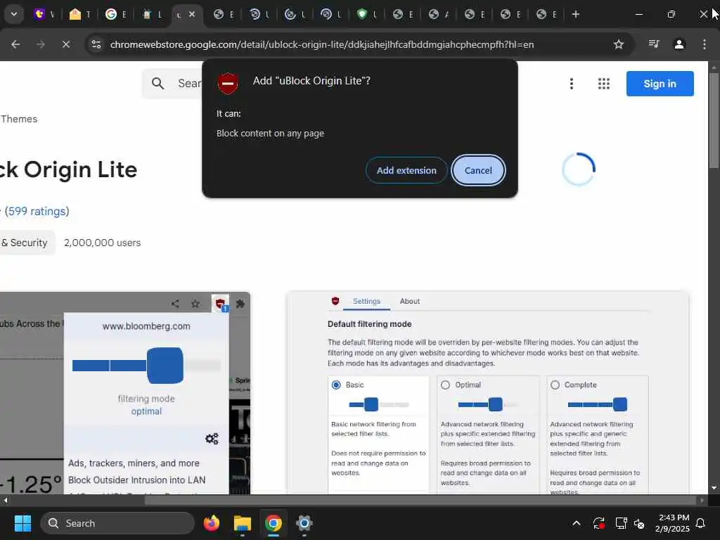Launch Firefox from the taskbar
Viewport: 720px width, 540px height.
point(211,523)
